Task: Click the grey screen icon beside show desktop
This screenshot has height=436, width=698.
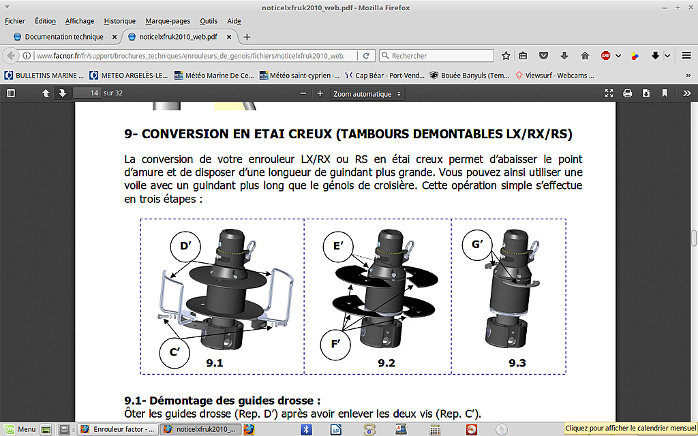Action: pyautogui.click(x=65, y=429)
